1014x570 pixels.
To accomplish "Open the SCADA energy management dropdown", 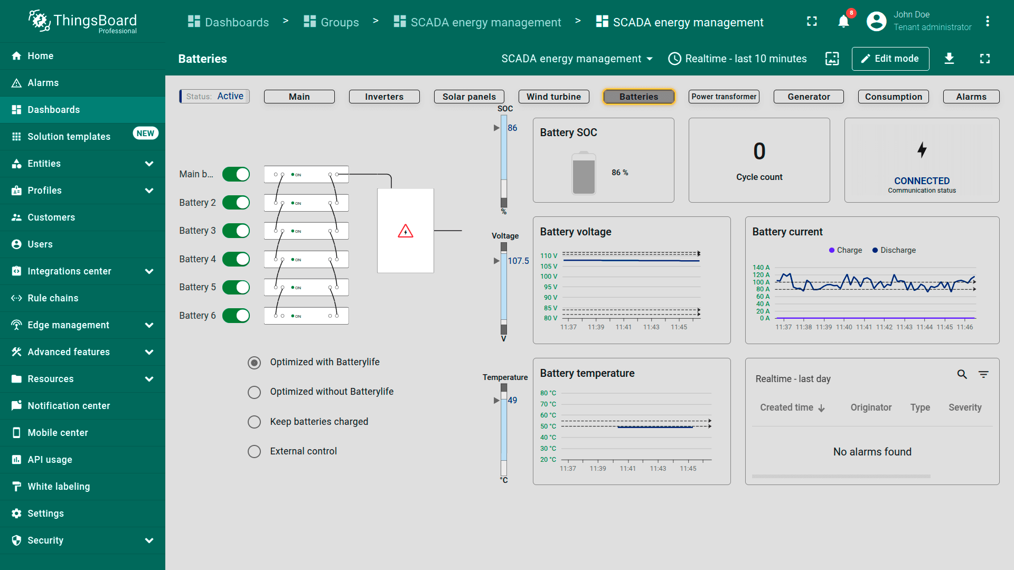I will 577,59.
